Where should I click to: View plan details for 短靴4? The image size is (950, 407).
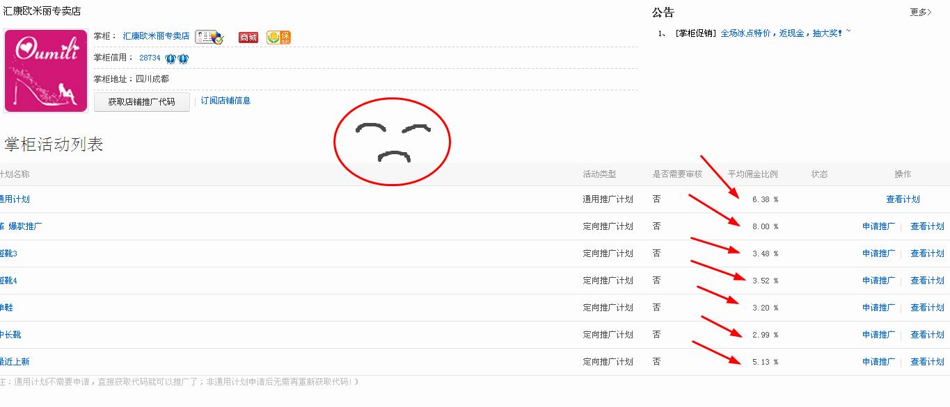[928, 281]
